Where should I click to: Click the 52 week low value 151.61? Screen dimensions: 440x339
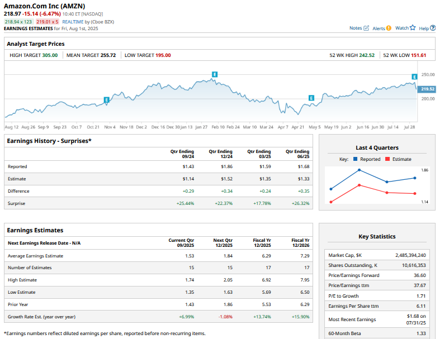[418, 55]
